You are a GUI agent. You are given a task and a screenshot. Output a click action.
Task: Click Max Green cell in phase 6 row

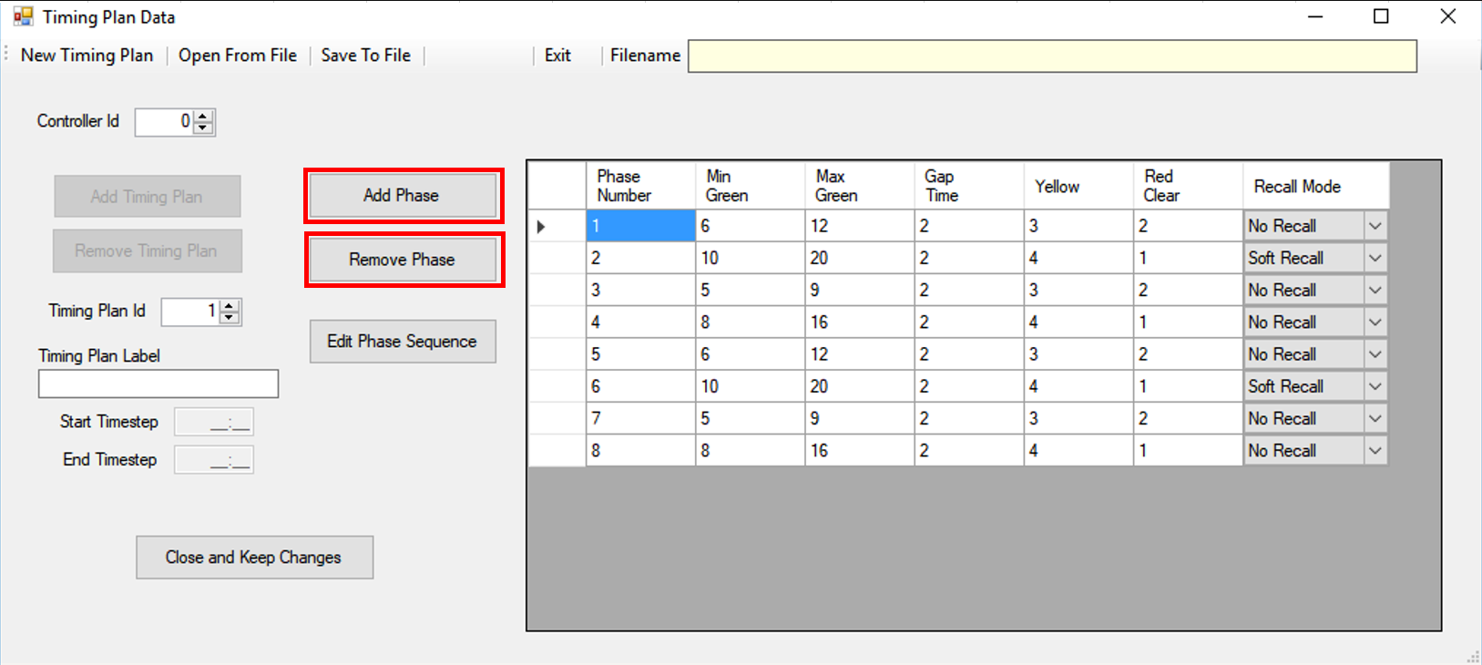tap(859, 386)
